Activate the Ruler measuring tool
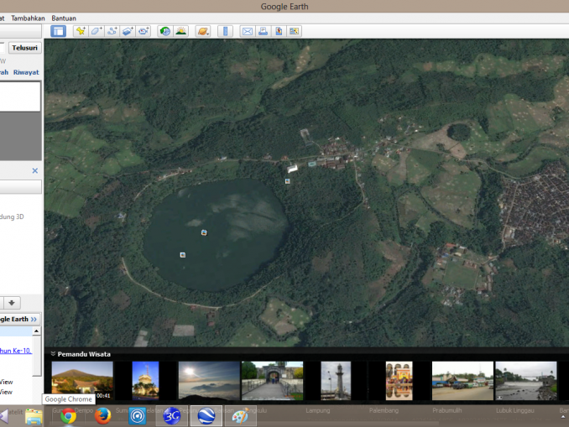 225,31
